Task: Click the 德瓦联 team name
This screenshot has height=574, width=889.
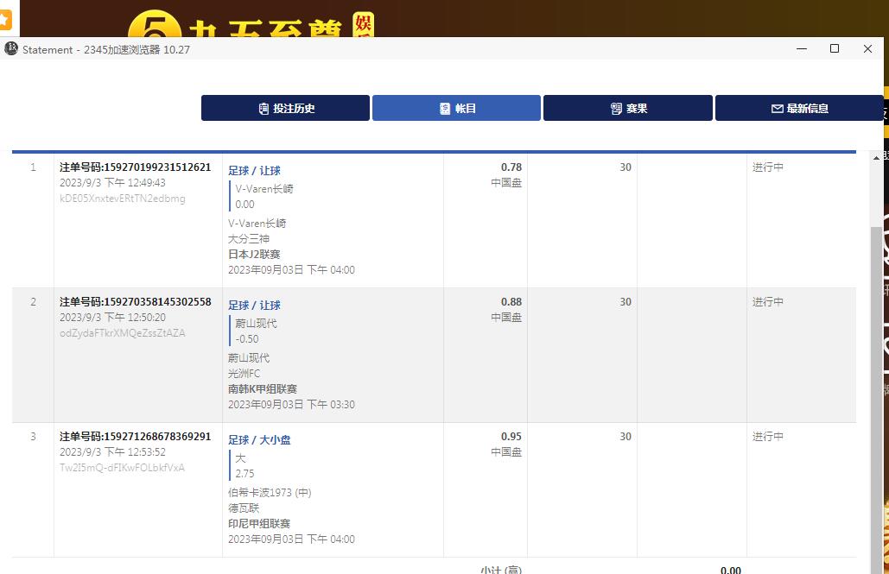Action: pyautogui.click(x=244, y=508)
